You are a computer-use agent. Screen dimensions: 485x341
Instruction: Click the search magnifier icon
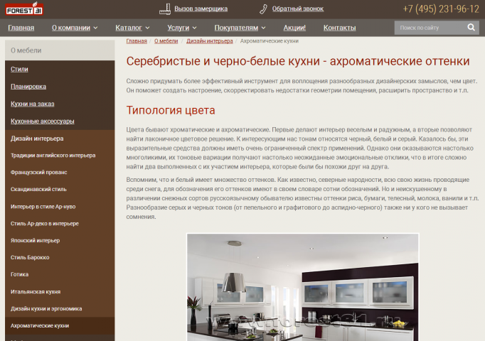pyautogui.click(x=471, y=28)
